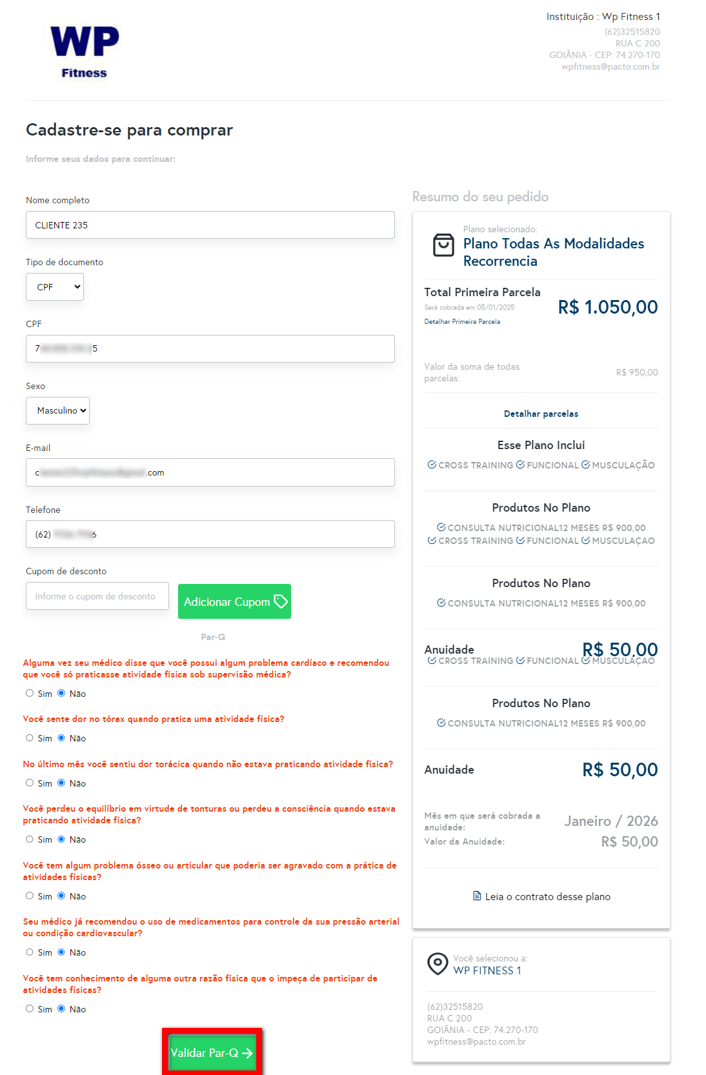The width and height of the screenshot is (706, 1075).
Task: Open Leia o contrato desse plano link
Action: [547, 896]
